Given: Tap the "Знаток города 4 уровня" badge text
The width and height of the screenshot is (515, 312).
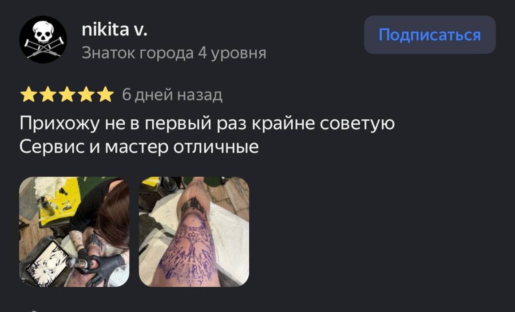Looking at the screenshot, I should 174,52.
